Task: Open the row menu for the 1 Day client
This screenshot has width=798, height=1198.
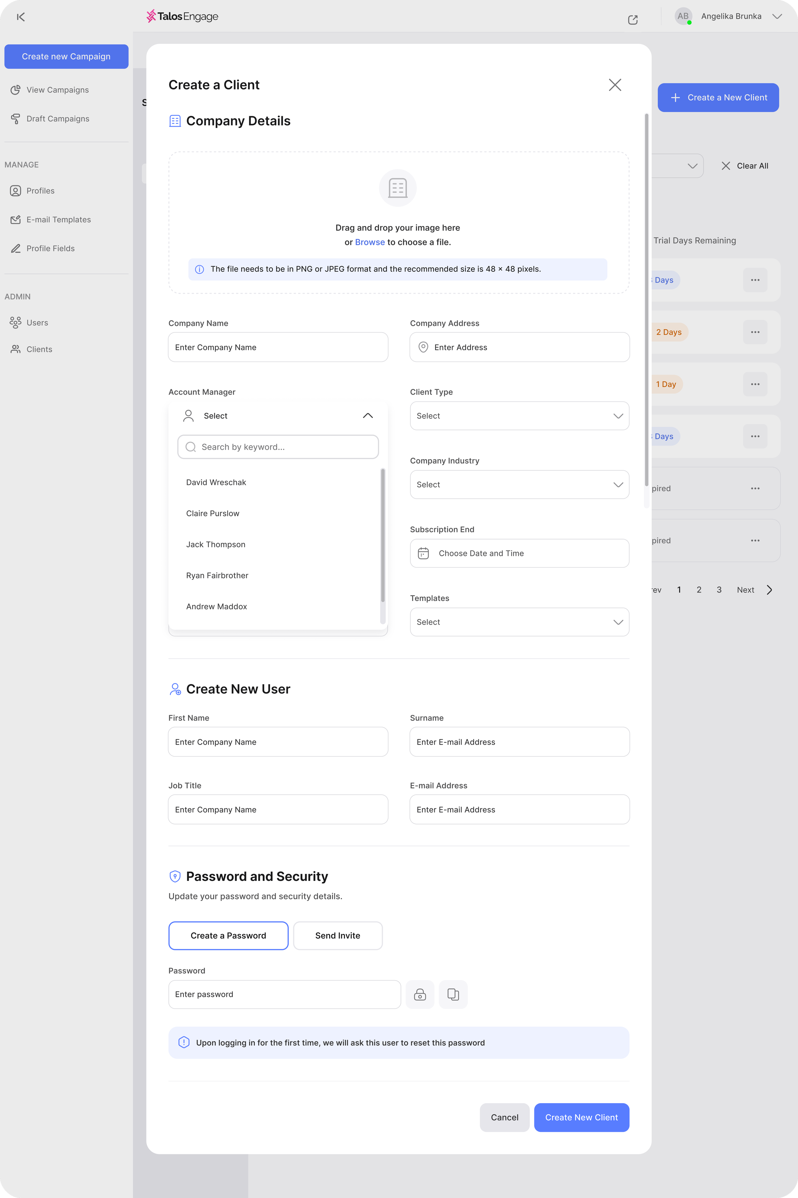Action: click(x=755, y=384)
